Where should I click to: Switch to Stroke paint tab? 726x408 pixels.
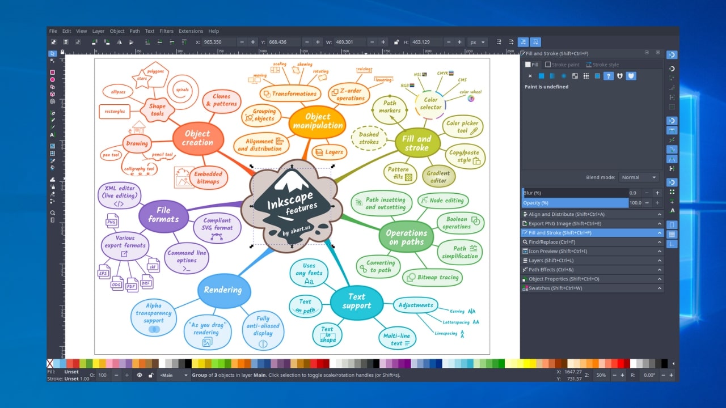tap(562, 65)
